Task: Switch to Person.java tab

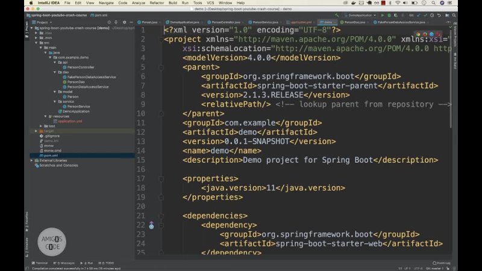Action: pos(148,22)
